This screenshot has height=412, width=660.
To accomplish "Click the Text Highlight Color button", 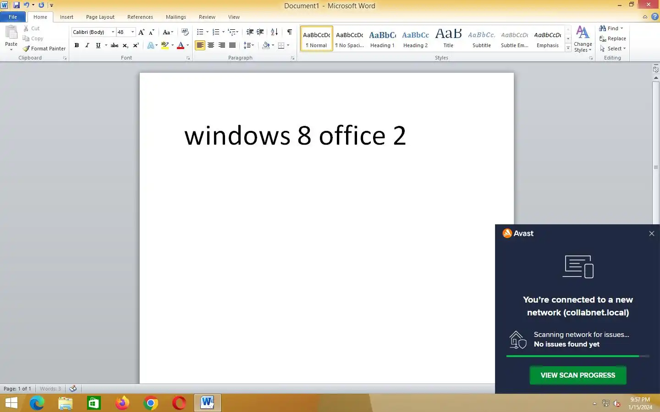I will tap(165, 45).
